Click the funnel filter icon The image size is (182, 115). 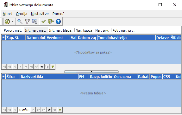tap(27, 22)
